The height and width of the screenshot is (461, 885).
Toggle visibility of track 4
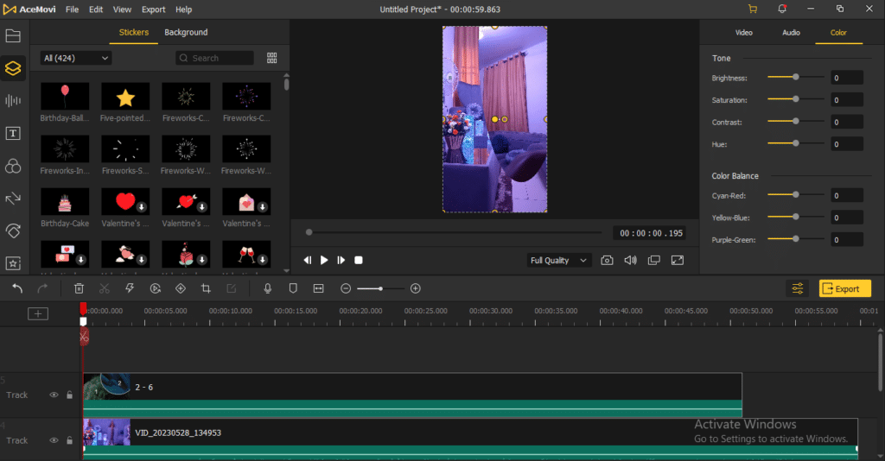click(x=54, y=440)
